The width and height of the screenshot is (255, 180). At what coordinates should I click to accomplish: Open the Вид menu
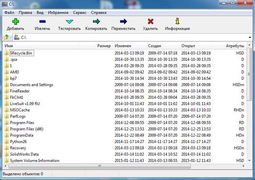tap(40, 12)
